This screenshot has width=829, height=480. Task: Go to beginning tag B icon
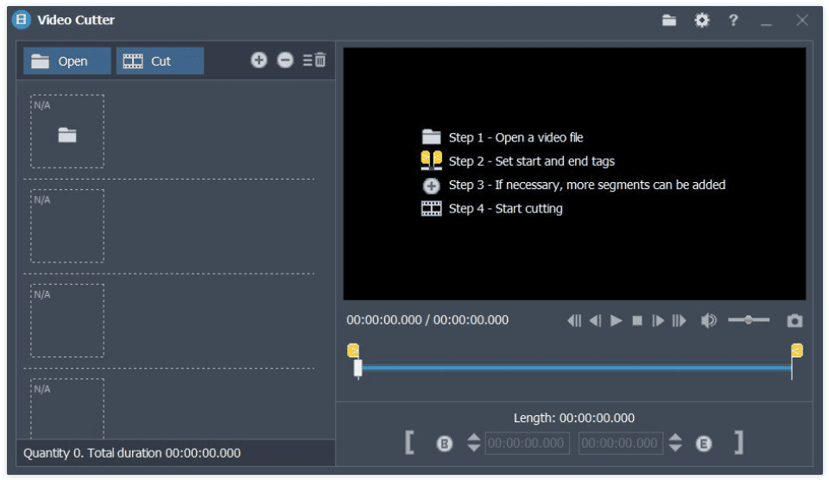click(444, 444)
